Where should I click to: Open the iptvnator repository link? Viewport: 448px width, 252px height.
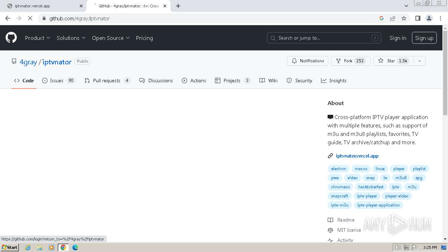[x=57, y=62]
